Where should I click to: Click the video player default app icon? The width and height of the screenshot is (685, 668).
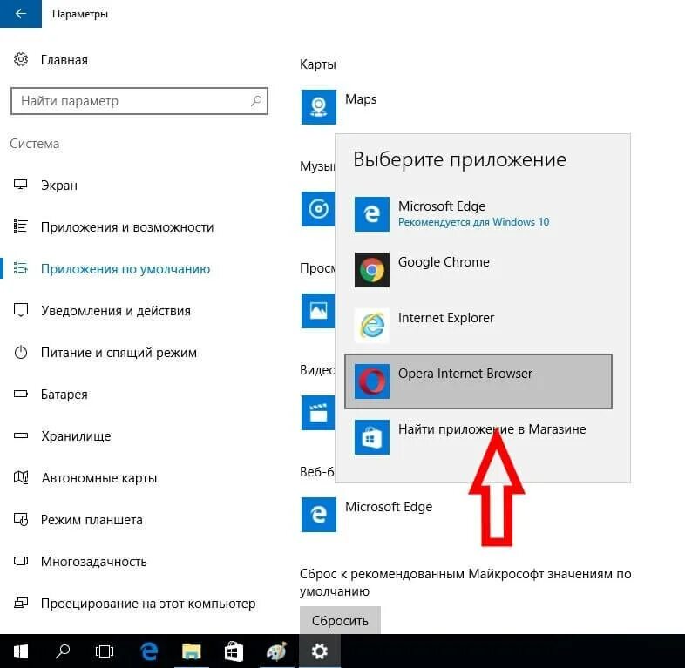point(318,413)
